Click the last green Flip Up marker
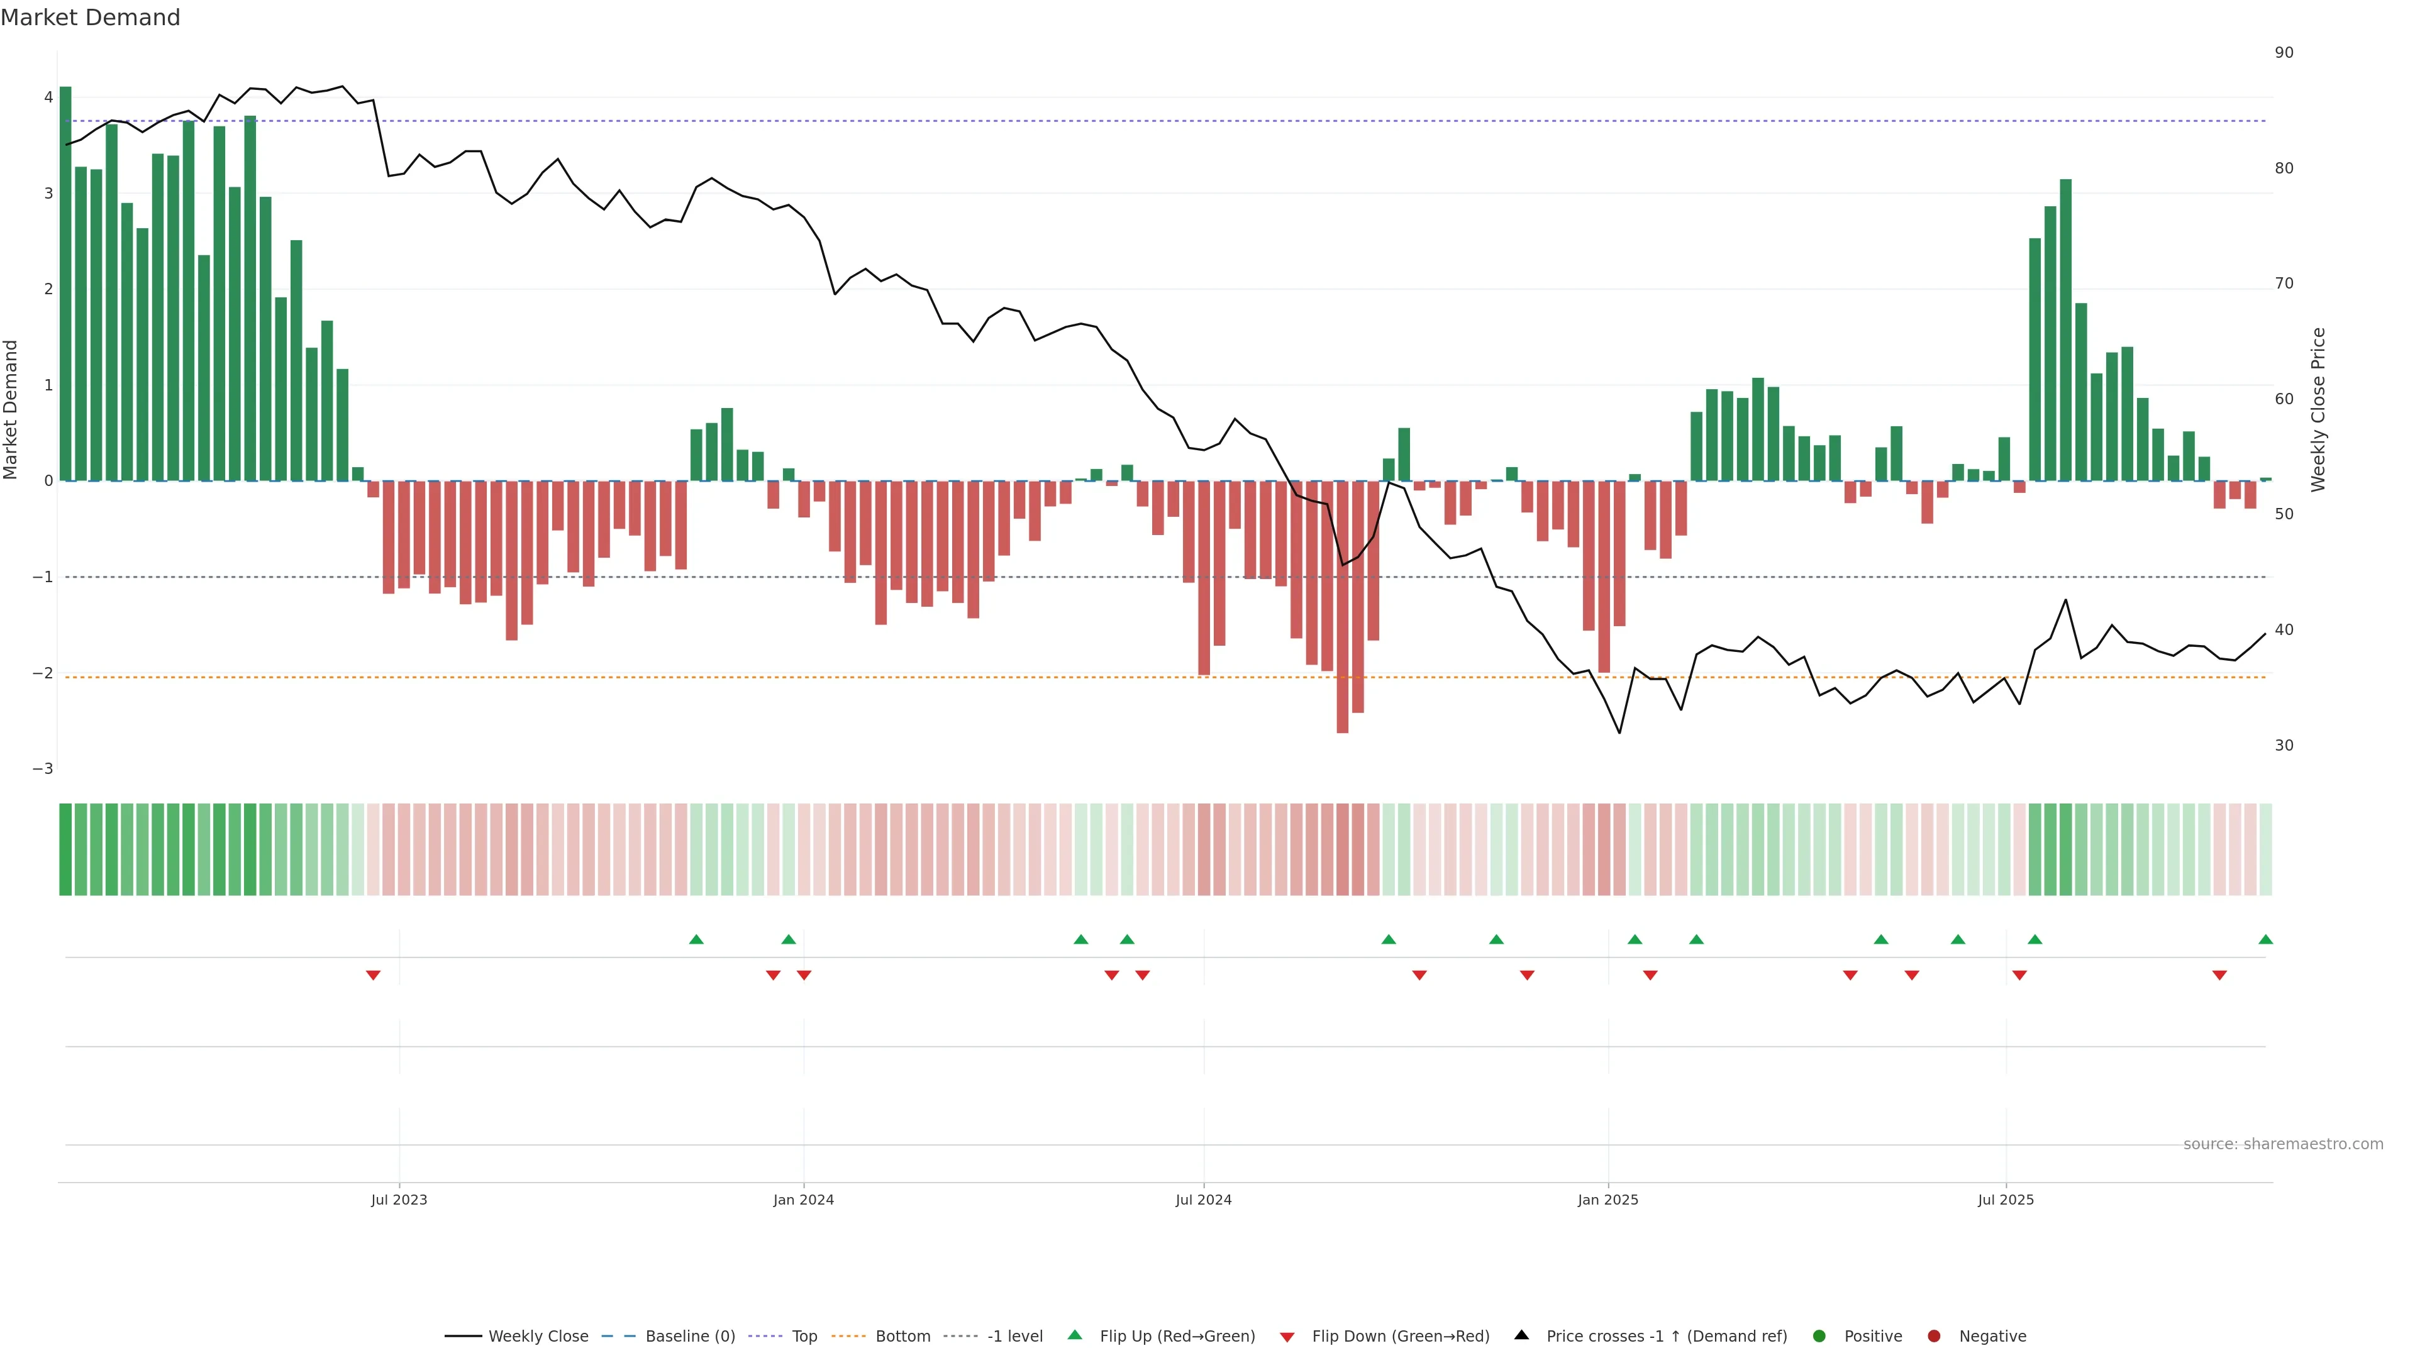 [x=2265, y=939]
